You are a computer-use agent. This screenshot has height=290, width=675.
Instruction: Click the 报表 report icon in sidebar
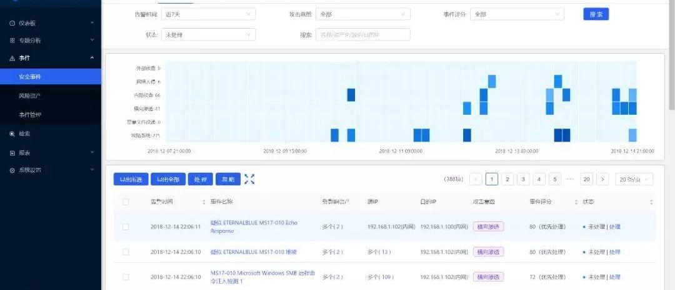(x=12, y=153)
